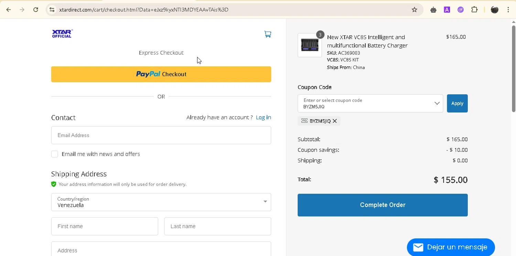Click the Address input field
This screenshot has height=256, width=516.
161,249
